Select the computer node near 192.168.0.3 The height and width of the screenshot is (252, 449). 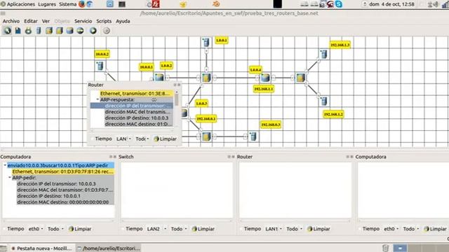coord(253,136)
